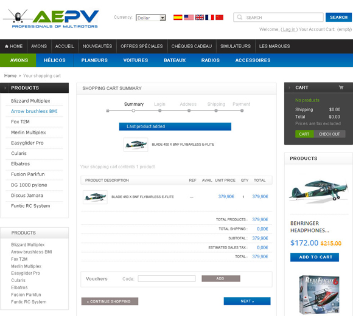Open Fox T2M in lower products list
The width and height of the screenshot is (353, 316).
click(x=19, y=259)
